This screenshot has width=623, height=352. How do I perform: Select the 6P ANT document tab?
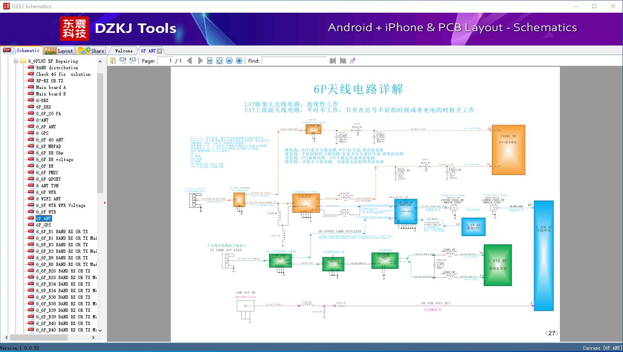148,51
